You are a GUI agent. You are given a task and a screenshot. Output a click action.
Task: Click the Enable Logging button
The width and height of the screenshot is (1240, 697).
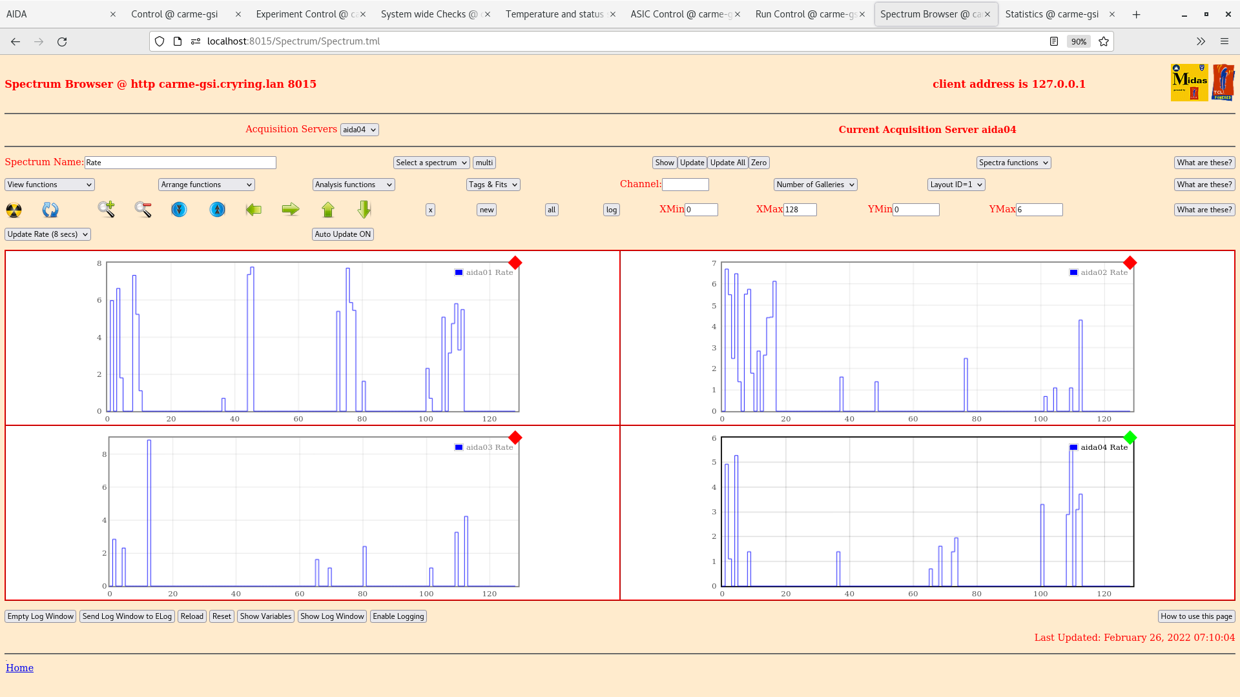coord(398,616)
